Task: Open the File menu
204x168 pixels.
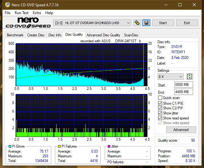Action: coord(7,13)
